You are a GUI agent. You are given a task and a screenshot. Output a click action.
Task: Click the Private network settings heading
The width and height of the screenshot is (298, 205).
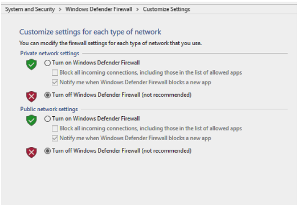tap(50, 54)
